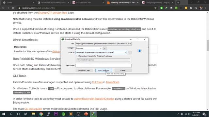The height and width of the screenshot is (117, 209).
Task: Open Task View on the taskbar
Action: tap(26, 114)
